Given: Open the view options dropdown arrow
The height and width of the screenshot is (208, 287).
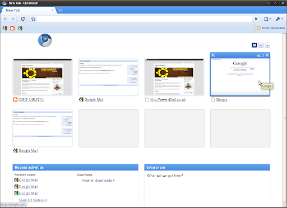Looking at the screenshot, I should point(267,45).
